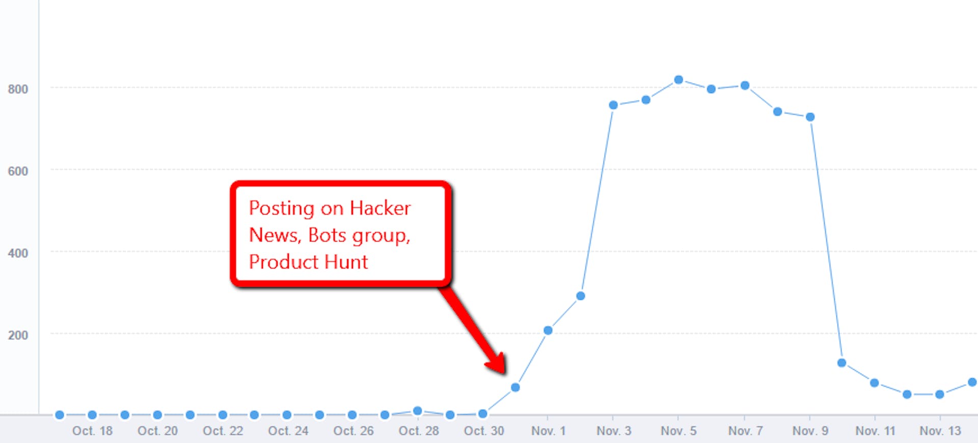Click the Nov. 5 x-axis date label

[x=678, y=431]
